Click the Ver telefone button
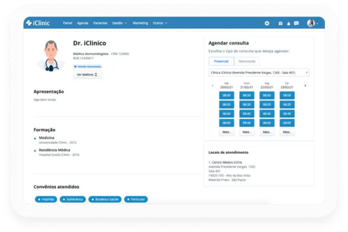 (87, 75)
